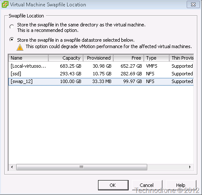Click the Cancel button
The height and width of the screenshot is (195, 202).
147,185
